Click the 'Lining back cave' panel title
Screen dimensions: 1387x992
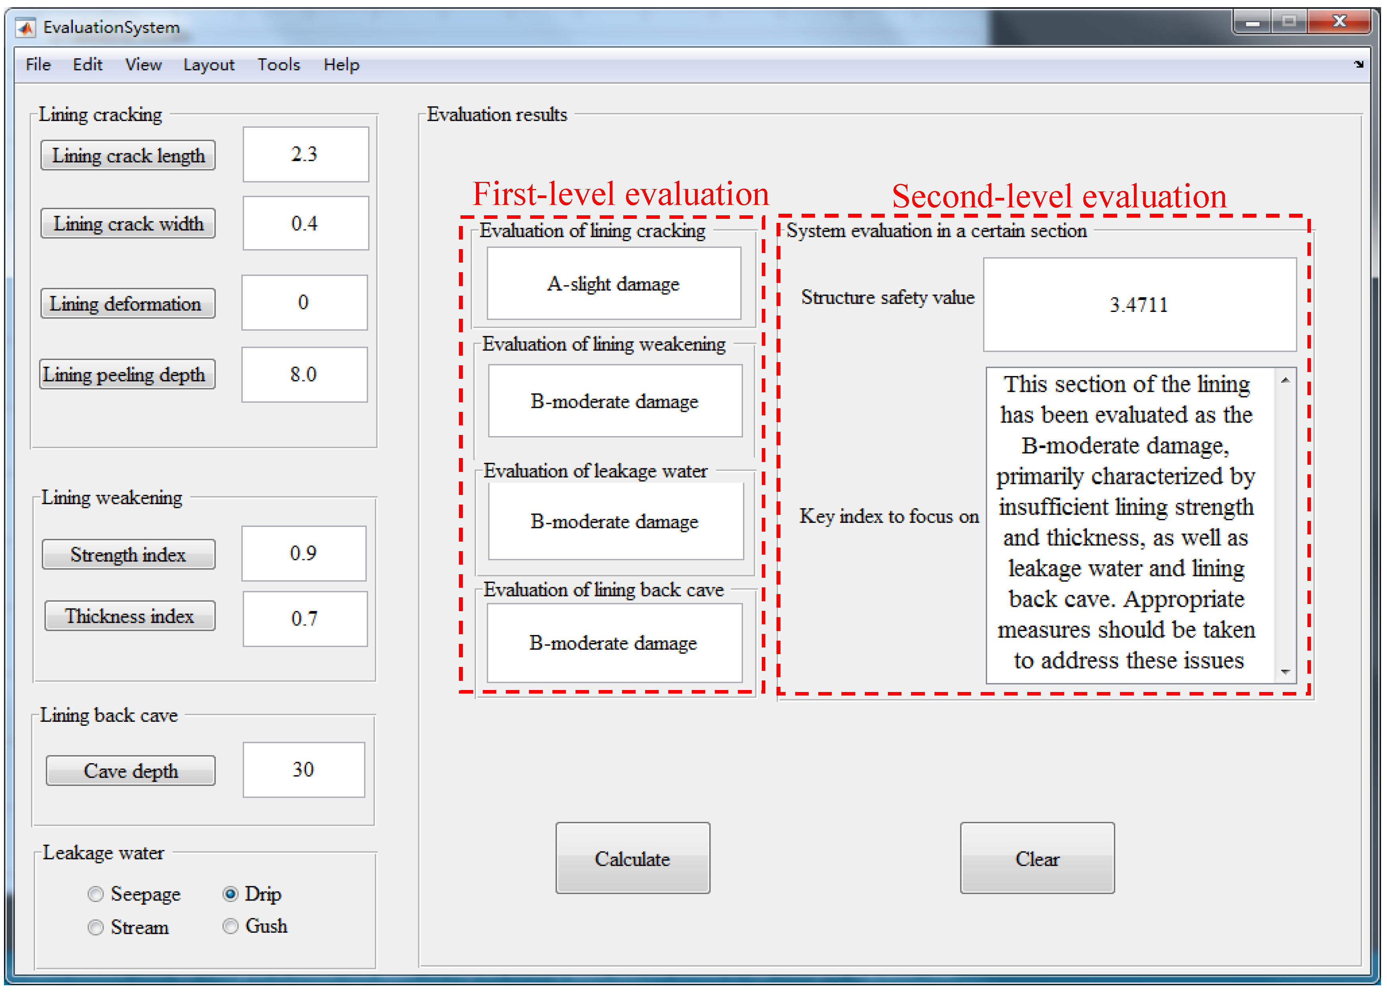109,715
